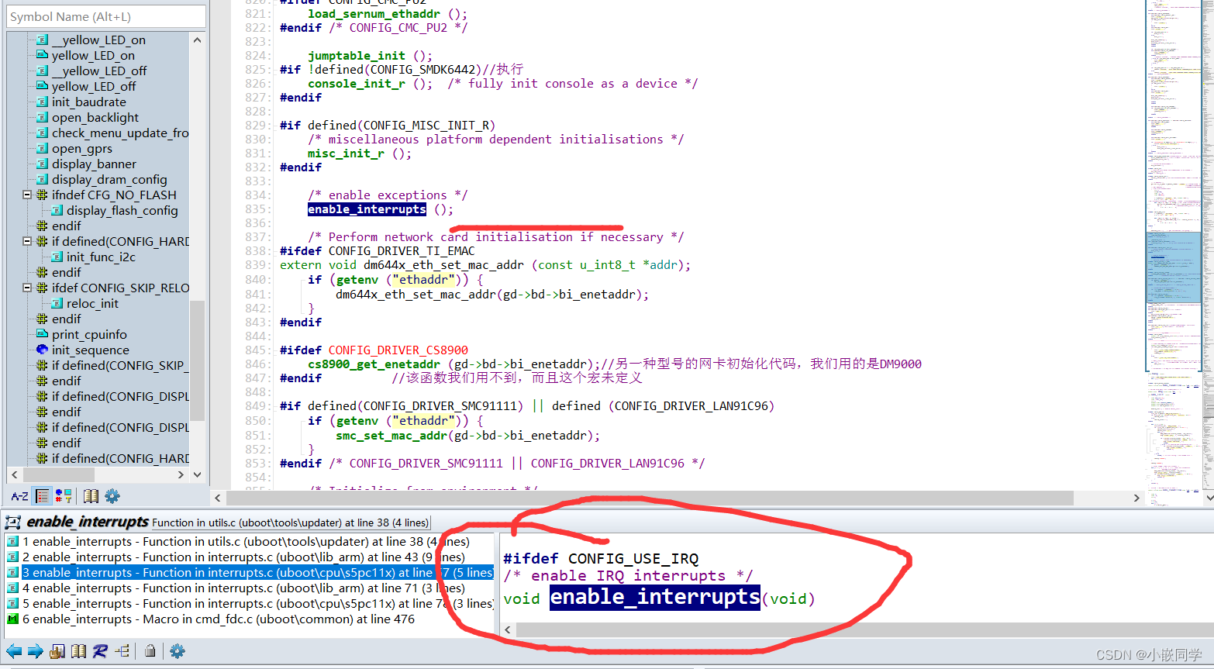
Task: Open symbol window options gear
Action: [112, 496]
